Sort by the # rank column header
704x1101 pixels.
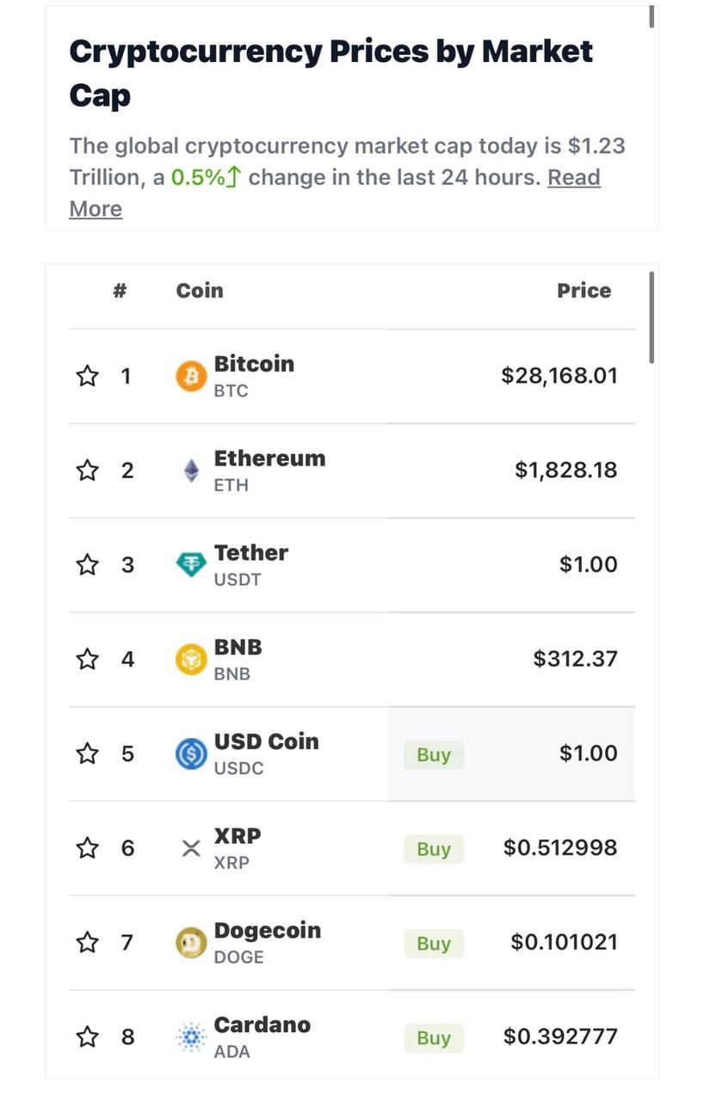[x=120, y=291]
